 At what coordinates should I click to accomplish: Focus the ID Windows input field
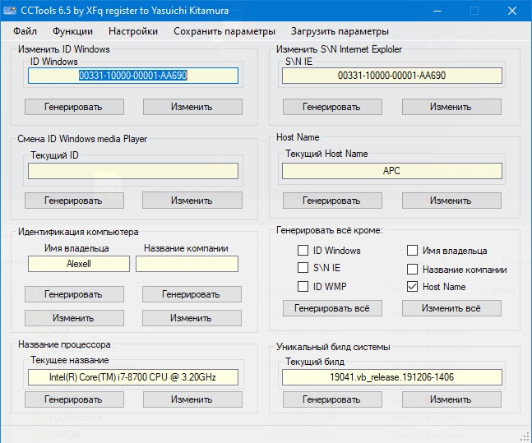[x=133, y=76]
